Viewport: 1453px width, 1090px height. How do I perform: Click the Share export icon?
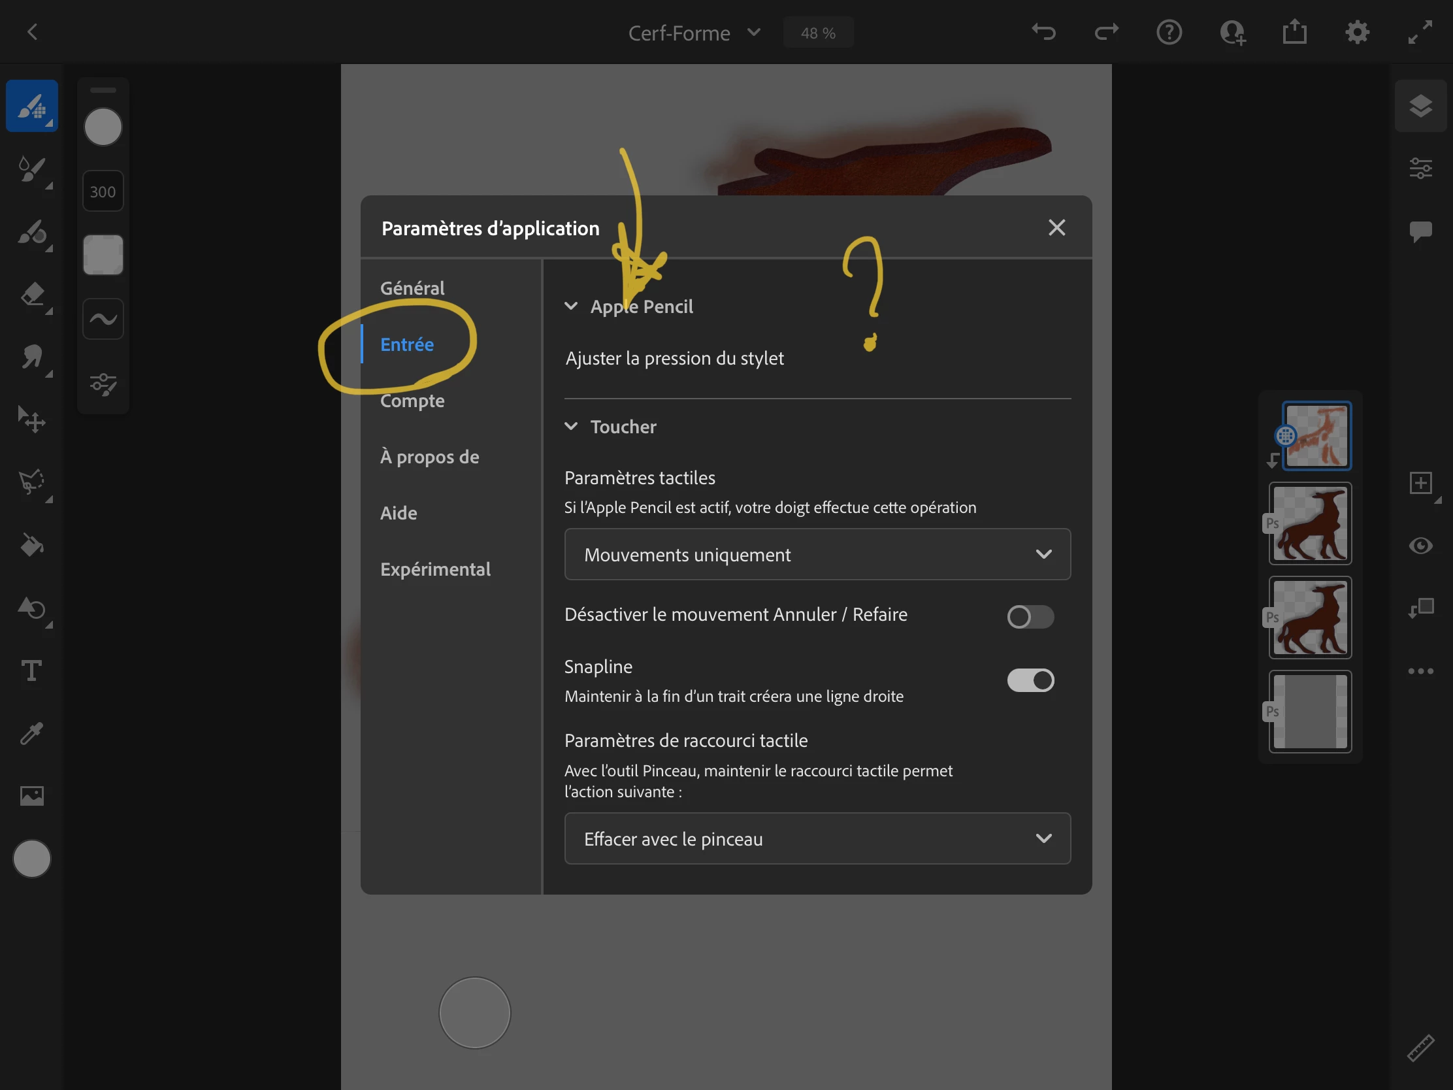point(1294,32)
